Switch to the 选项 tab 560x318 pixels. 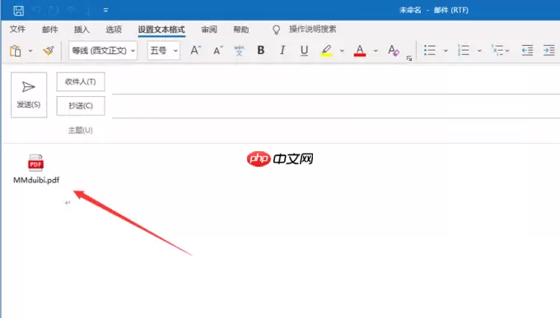[x=114, y=30]
